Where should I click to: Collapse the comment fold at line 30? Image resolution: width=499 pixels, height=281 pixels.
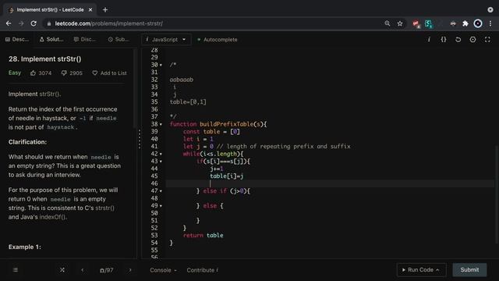coord(161,65)
